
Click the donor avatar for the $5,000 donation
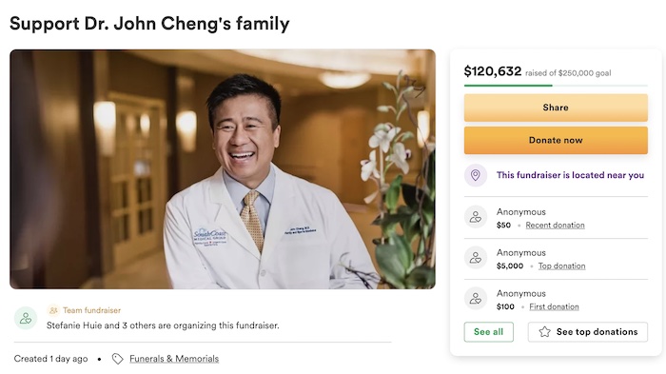[476, 258]
